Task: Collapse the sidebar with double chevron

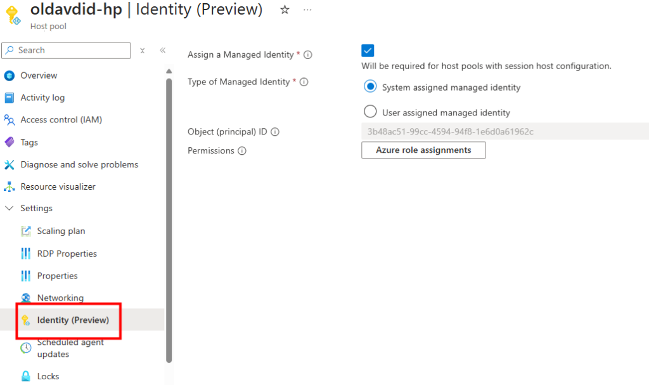Action: pos(162,50)
